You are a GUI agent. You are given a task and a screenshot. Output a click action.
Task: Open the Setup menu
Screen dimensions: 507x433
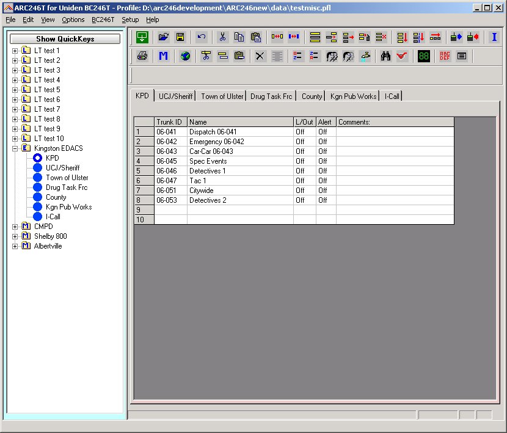click(x=130, y=20)
